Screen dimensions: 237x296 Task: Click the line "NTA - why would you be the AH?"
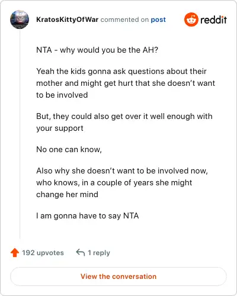tap(97, 50)
